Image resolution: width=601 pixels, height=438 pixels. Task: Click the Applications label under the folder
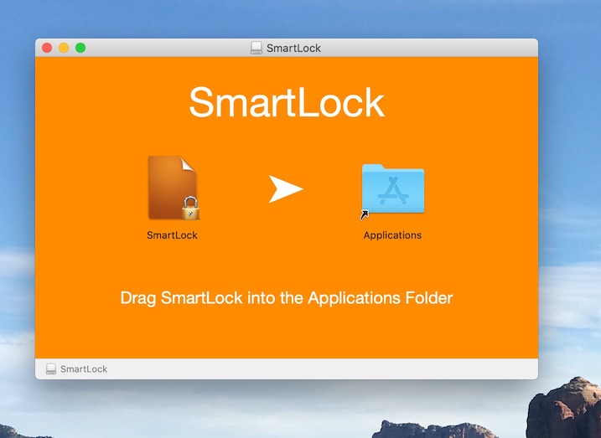pyautogui.click(x=392, y=235)
